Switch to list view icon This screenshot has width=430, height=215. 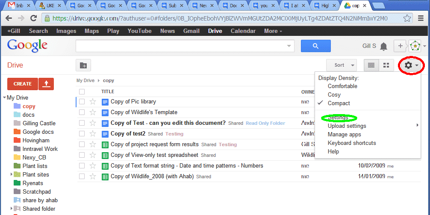click(371, 65)
